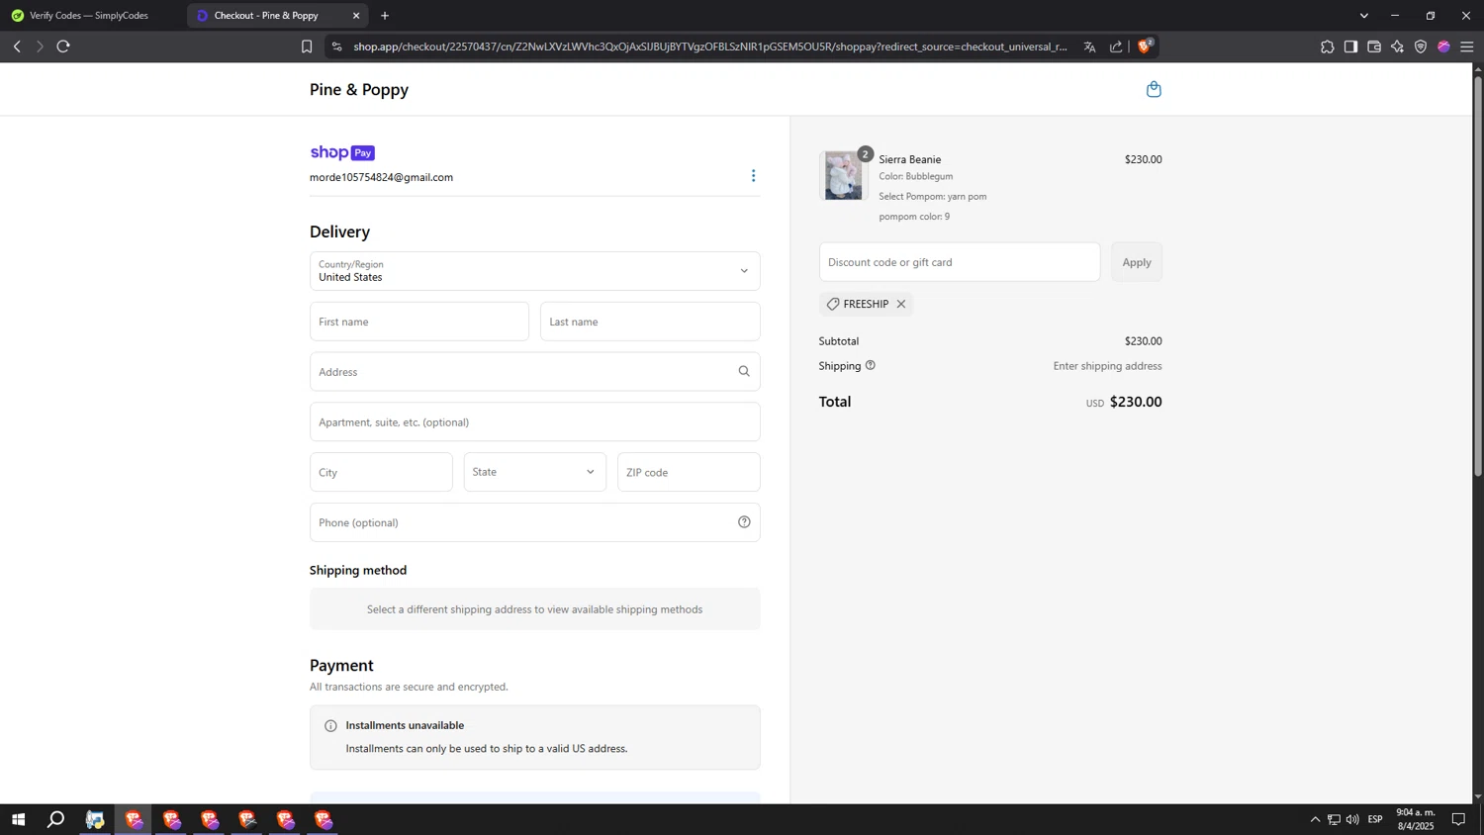View site information icon in address bar
This screenshot has width=1484, height=835.
coord(336,46)
